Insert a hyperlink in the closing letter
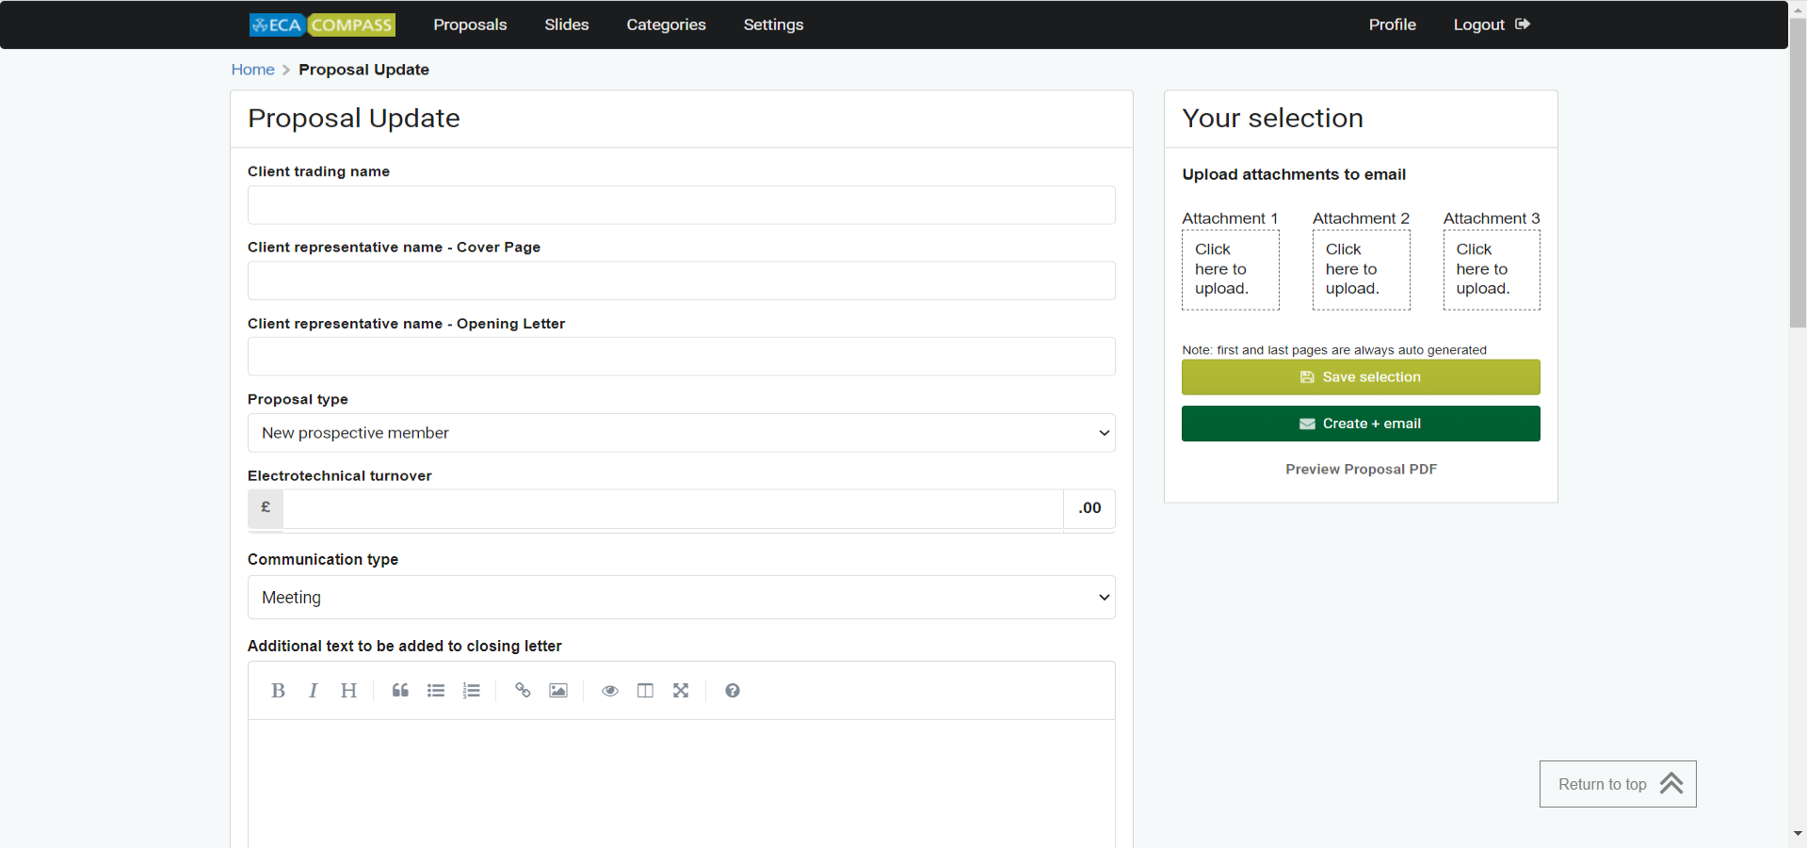The width and height of the screenshot is (1807, 848). (523, 690)
